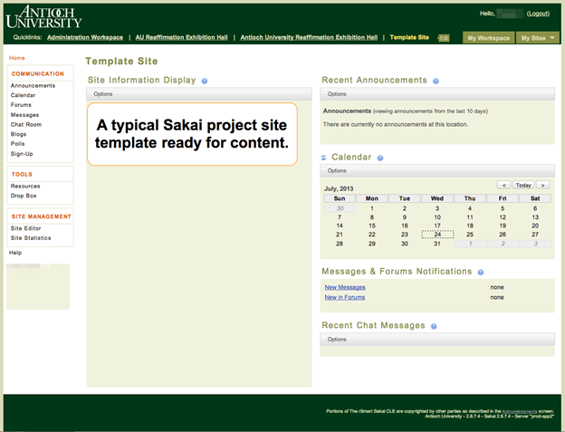Select the Template Site quicklink
The width and height of the screenshot is (565, 432).
pyautogui.click(x=409, y=37)
